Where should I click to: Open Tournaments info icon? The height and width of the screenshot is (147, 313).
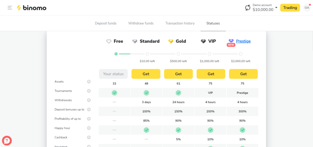point(89,91)
